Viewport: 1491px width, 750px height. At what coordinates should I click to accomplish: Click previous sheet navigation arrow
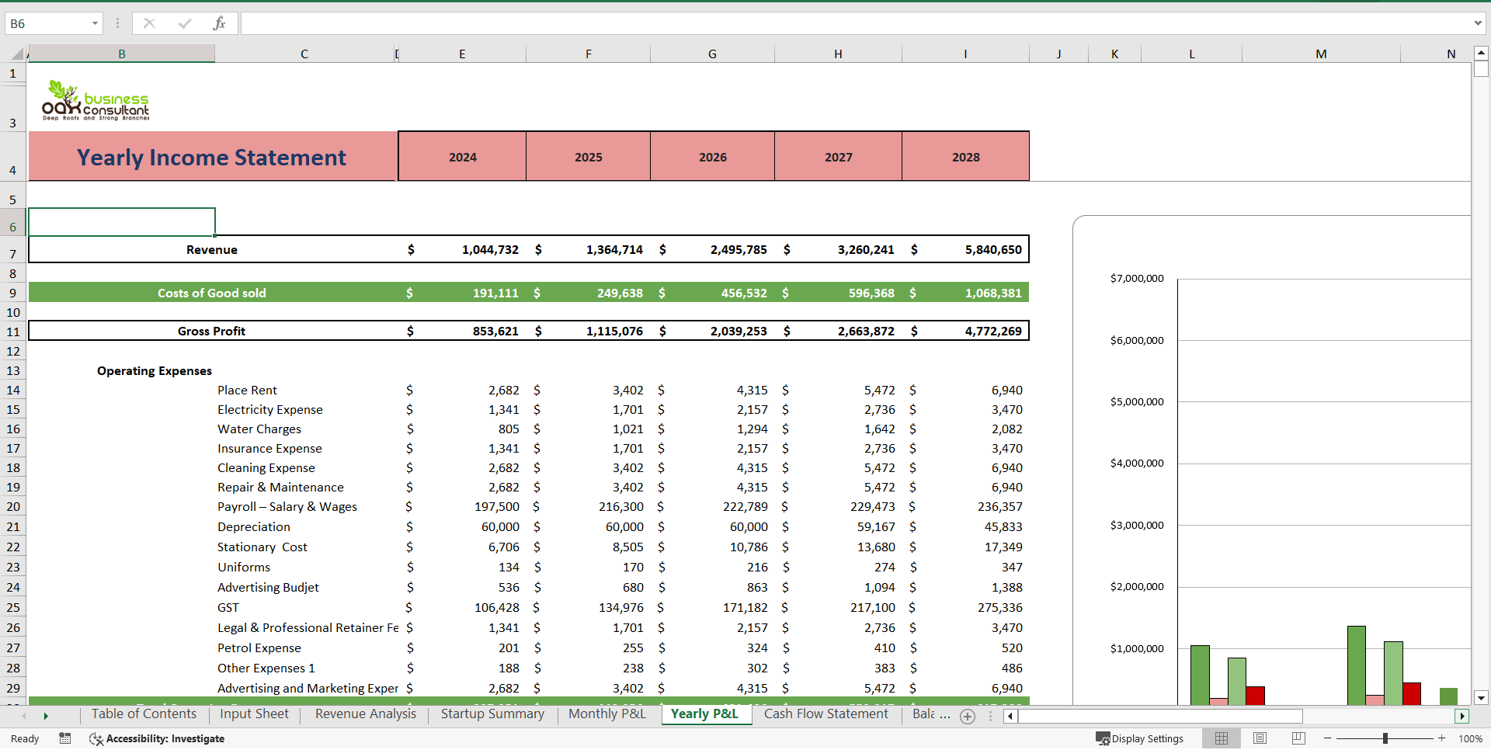pos(24,716)
